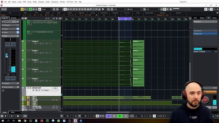Select the Glue tool
The width and height of the screenshot is (219, 123).
pos(79,9)
